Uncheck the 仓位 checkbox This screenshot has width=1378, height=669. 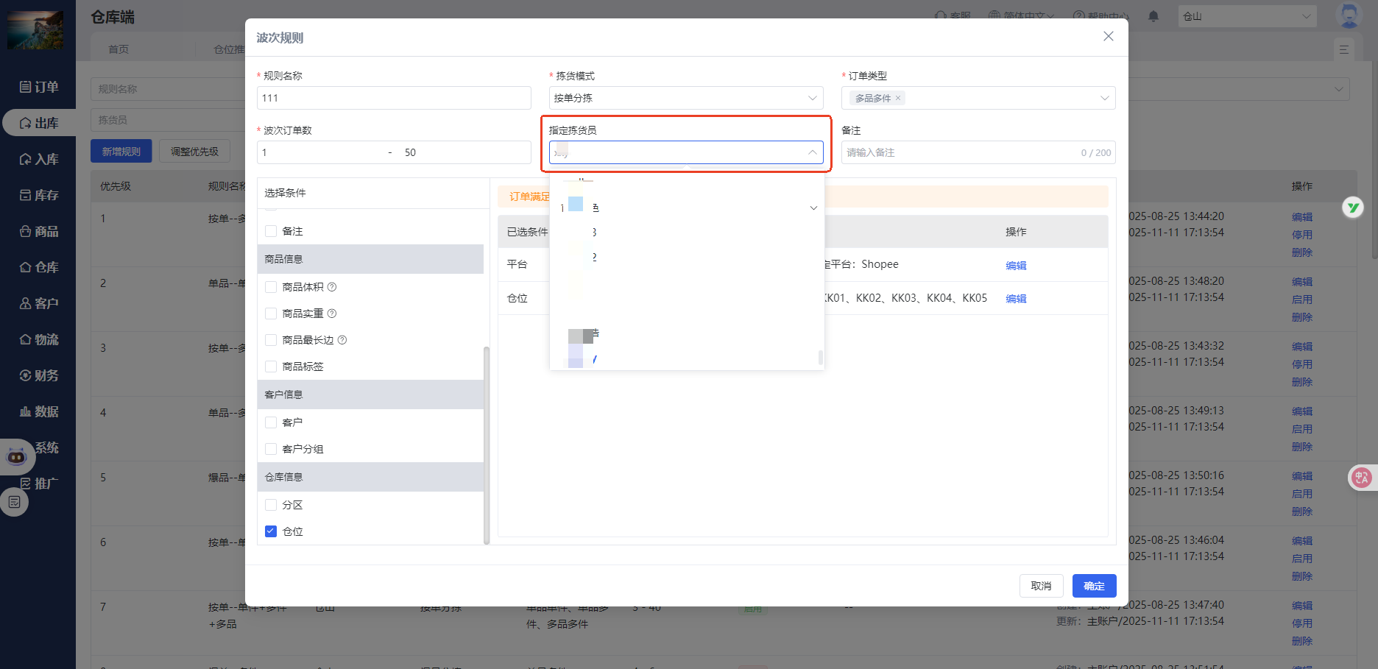(x=271, y=531)
